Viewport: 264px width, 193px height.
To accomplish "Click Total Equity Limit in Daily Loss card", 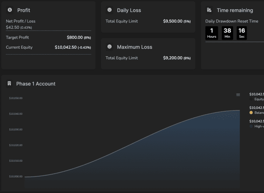I will pyautogui.click(x=122, y=21).
